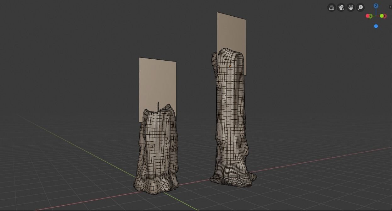The height and width of the screenshot is (211, 392).
Task: Toggle perspective/orthographic grid view icon
Action: pos(332,8)
